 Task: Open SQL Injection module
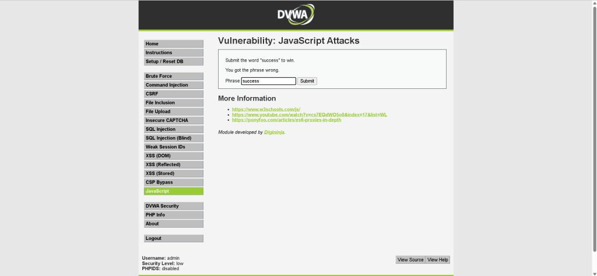(x=174, y=129)
